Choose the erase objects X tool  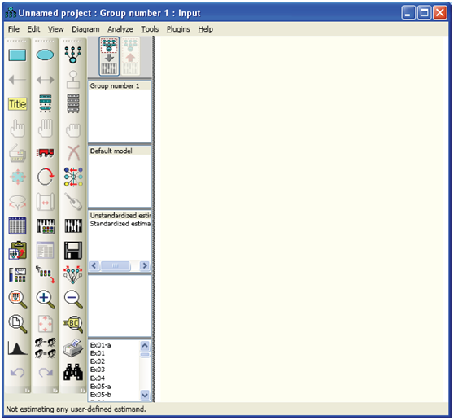pyautogui.click(x=73, y=153)
